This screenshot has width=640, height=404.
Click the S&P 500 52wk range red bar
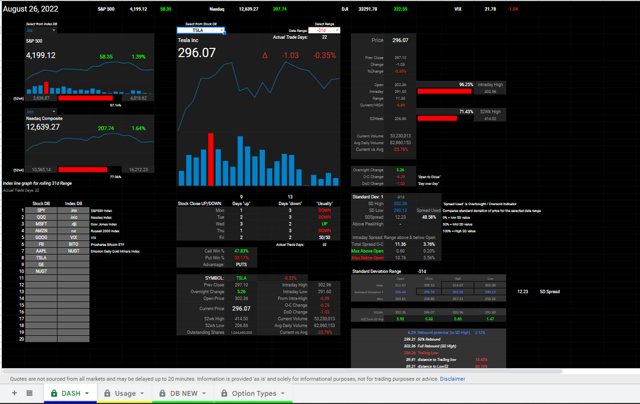[x=85, y=98]
